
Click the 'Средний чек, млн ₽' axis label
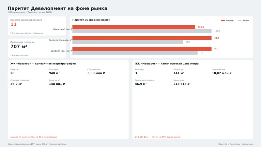(61, 51)
